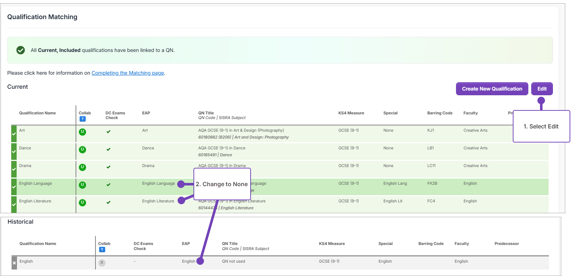Select the English Language qualification name
Image resolution: width=571 pixels, height=276 pixels.
coord(35,183)
